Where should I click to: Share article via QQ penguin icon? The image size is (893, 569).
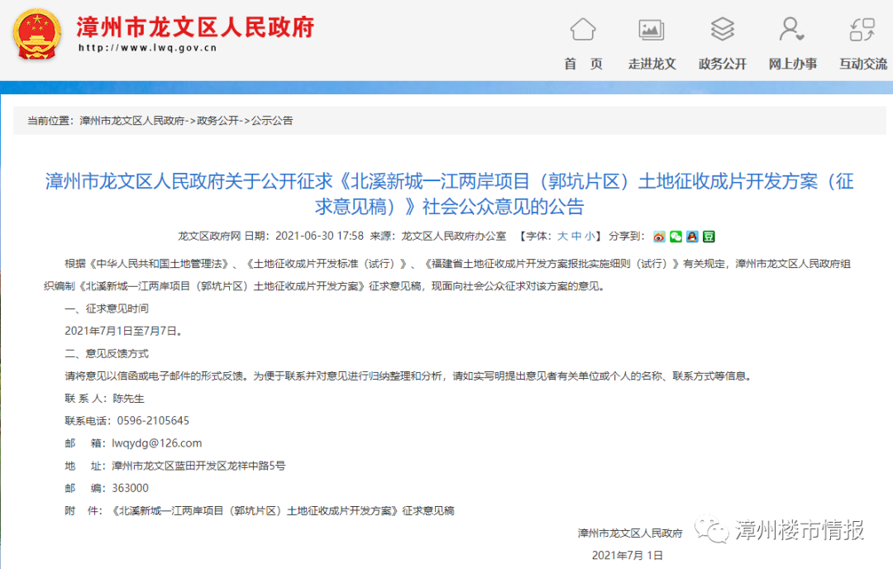692,237
